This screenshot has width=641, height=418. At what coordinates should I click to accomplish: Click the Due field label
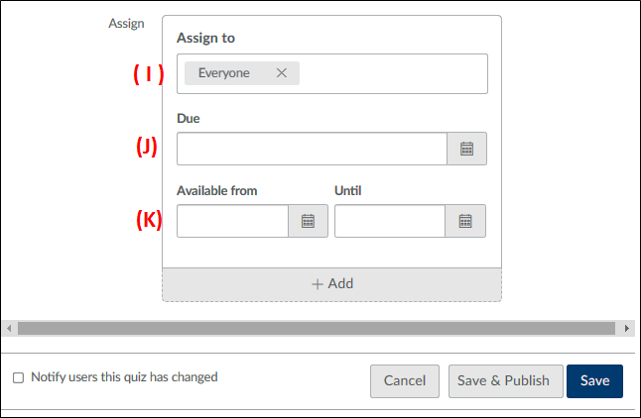[189, 119]
